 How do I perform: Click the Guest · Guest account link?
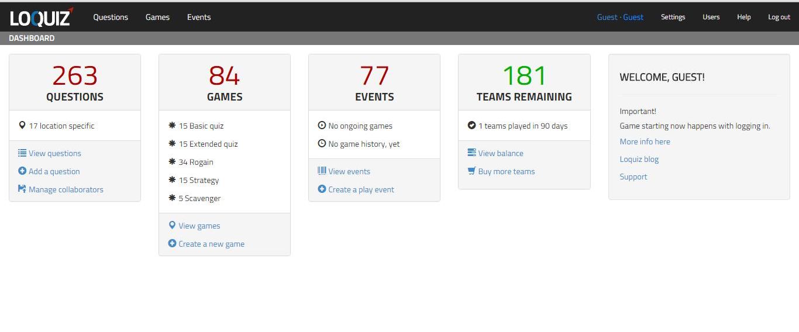620,17
